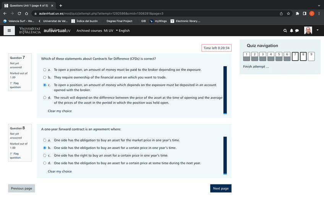Choose option c for Question 8
Viewport: 324px width, 202px height.
click(45, 156)
